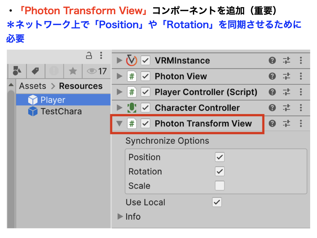Viewport: 317px width, 238px height.
Task: Click the Character Controller capsule icon
Action: click(x=132, y=108)
